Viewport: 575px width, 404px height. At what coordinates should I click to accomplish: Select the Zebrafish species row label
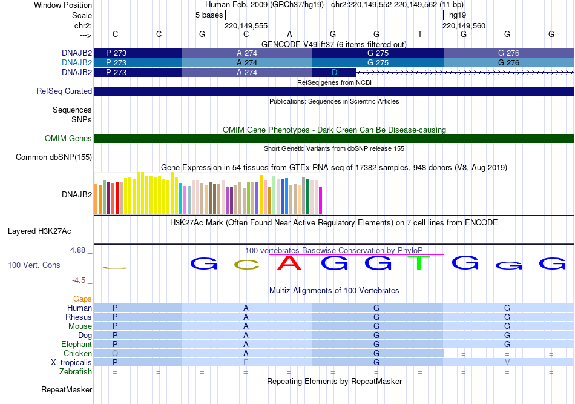click(x=76, y=372)
